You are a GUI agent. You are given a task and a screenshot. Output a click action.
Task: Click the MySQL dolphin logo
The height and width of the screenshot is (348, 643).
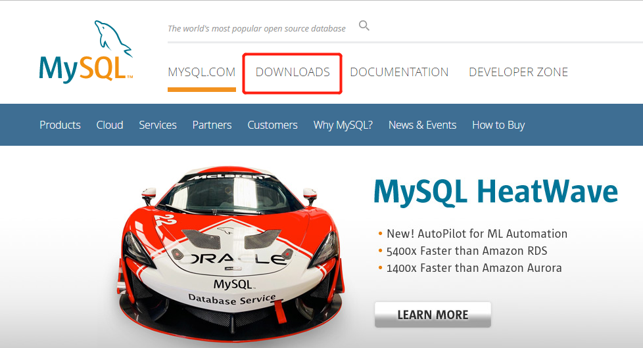[85, 51]
